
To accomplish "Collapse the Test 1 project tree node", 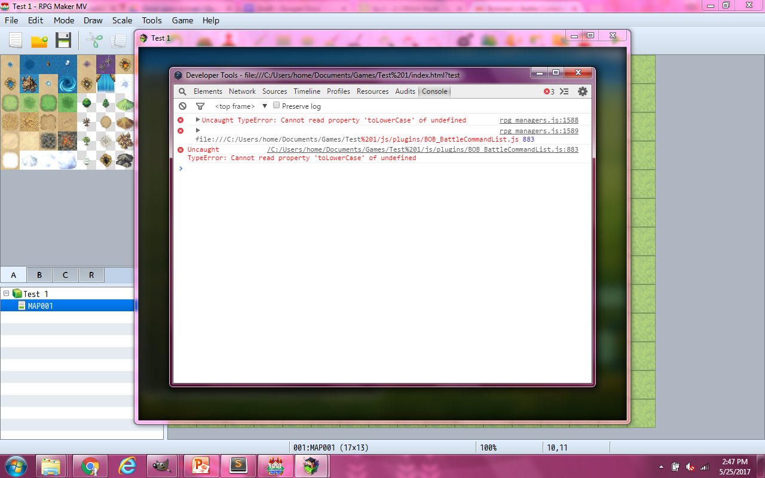I will [x=6, y=293].
